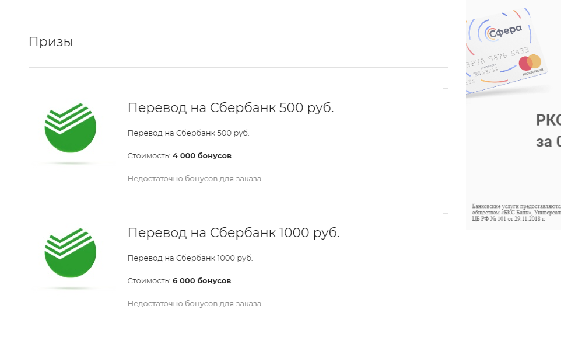This screenshot has width=561, height=354.
Task: Click the card number on Сфера card
Action: [497, 58]
